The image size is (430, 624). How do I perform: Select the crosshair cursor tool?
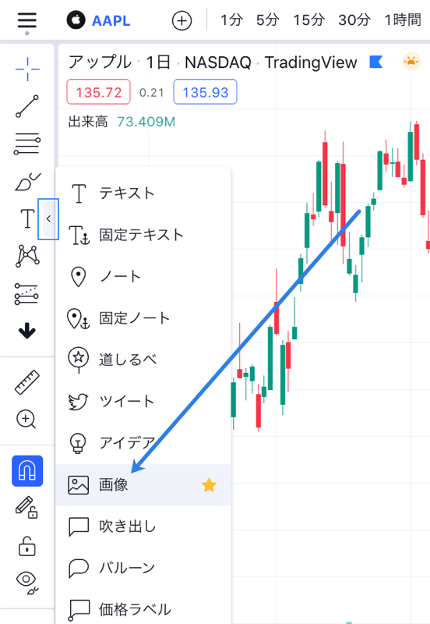pos(27,69)
